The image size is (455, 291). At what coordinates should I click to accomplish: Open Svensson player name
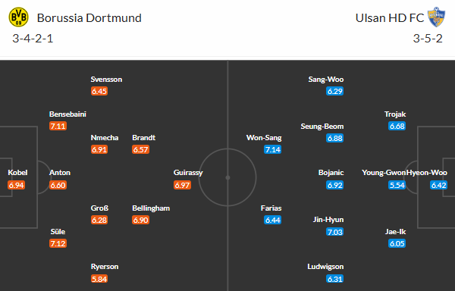(106, 79)
